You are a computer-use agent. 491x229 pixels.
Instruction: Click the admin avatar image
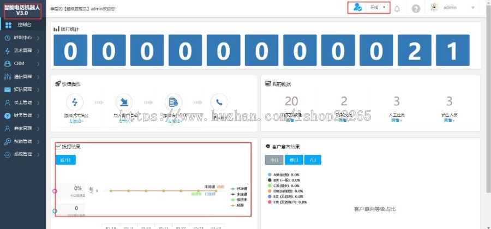coord(434,8)
